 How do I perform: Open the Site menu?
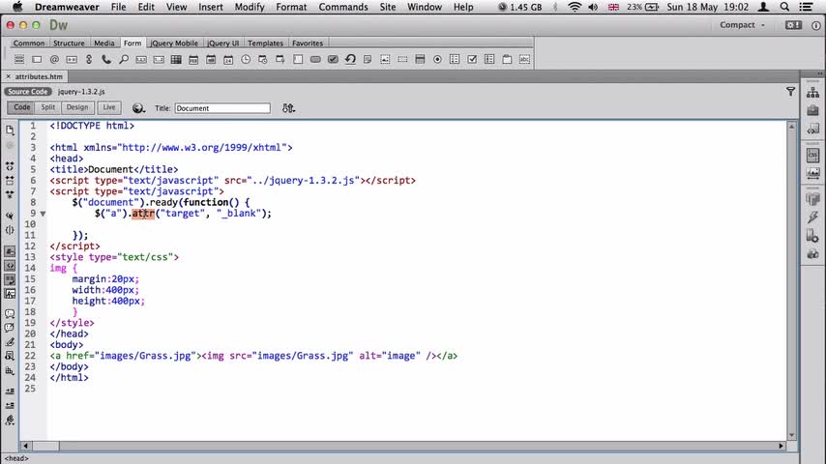[388, 7]
